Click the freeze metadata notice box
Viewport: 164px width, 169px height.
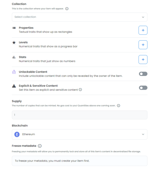click(79, 161)
